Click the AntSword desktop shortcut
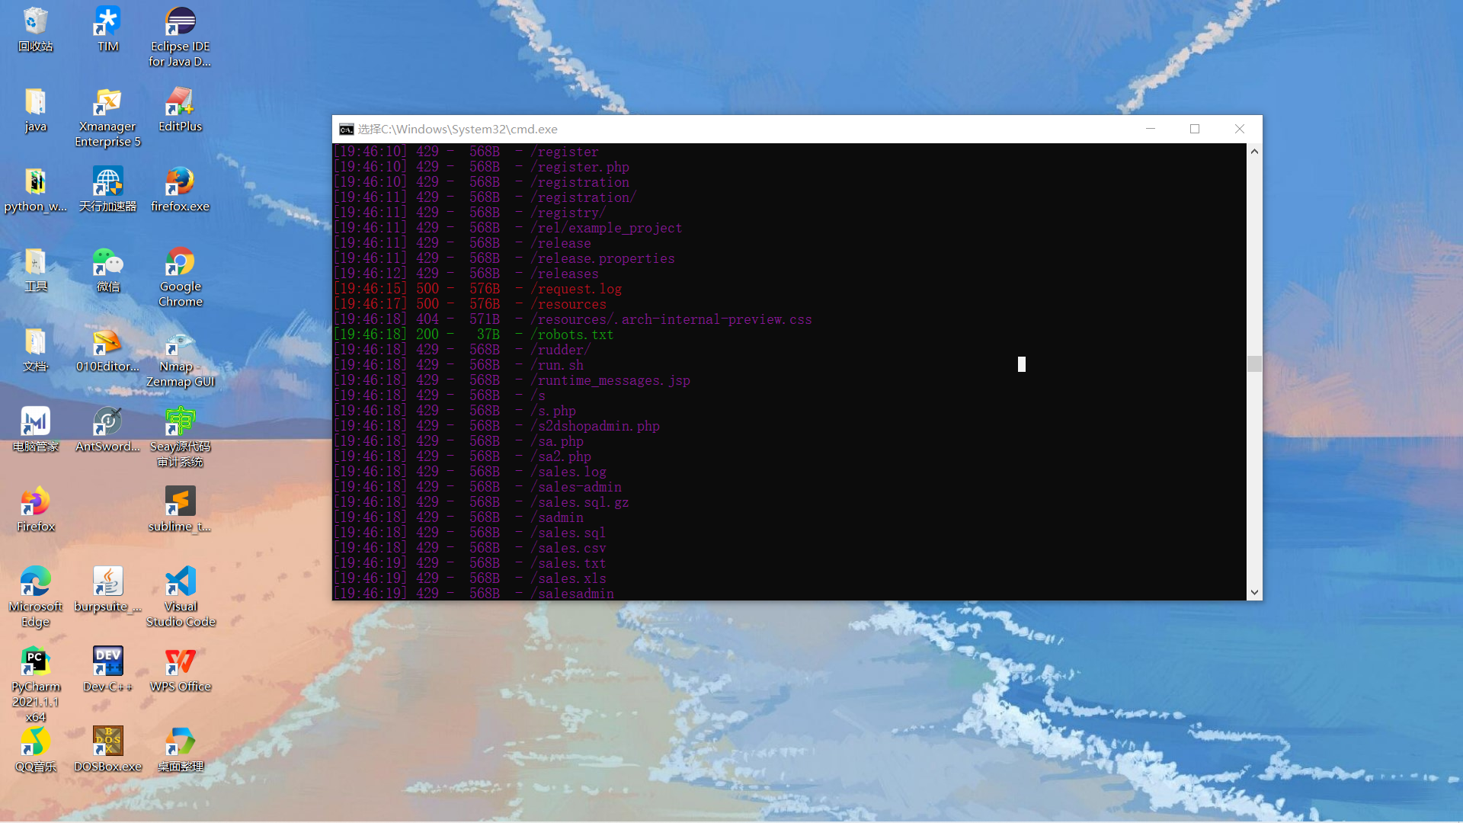 107,423
